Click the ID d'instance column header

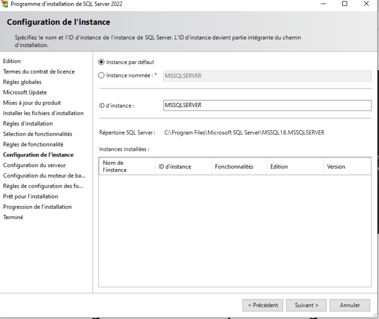[183, 166]
